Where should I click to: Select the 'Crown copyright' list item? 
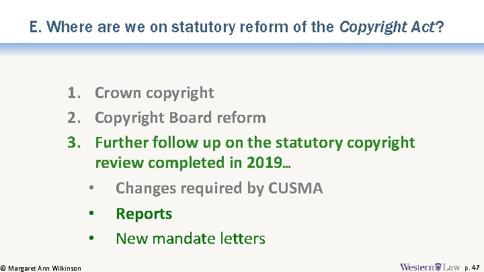point(155,93)
